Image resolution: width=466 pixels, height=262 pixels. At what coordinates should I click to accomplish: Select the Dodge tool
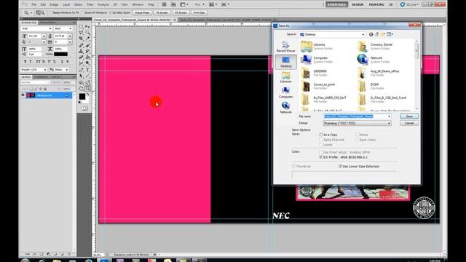point(88,63)
